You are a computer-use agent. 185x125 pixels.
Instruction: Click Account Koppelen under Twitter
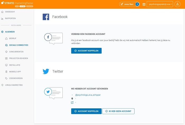86,111
